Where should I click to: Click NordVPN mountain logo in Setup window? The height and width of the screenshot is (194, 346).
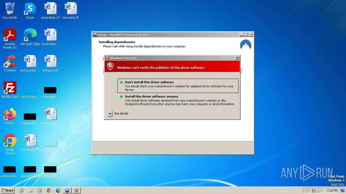click(x=246, y=45)
